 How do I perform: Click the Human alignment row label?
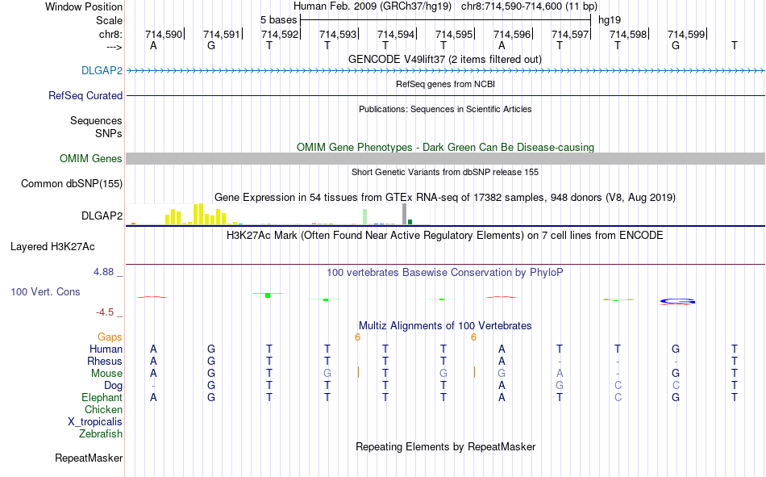(x=106, y=349)
